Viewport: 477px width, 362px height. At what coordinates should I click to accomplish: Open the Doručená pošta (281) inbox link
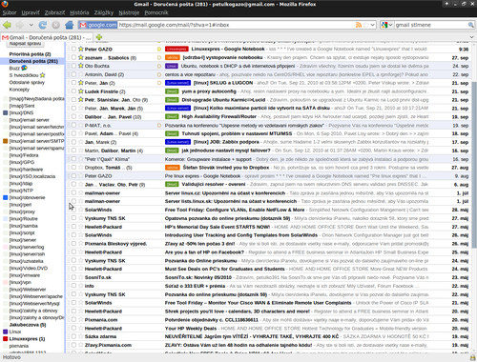33,61
